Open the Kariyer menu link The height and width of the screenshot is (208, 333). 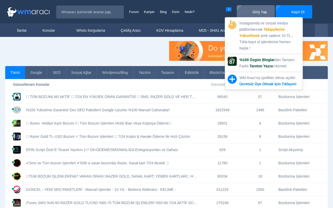tap(149, 12)
